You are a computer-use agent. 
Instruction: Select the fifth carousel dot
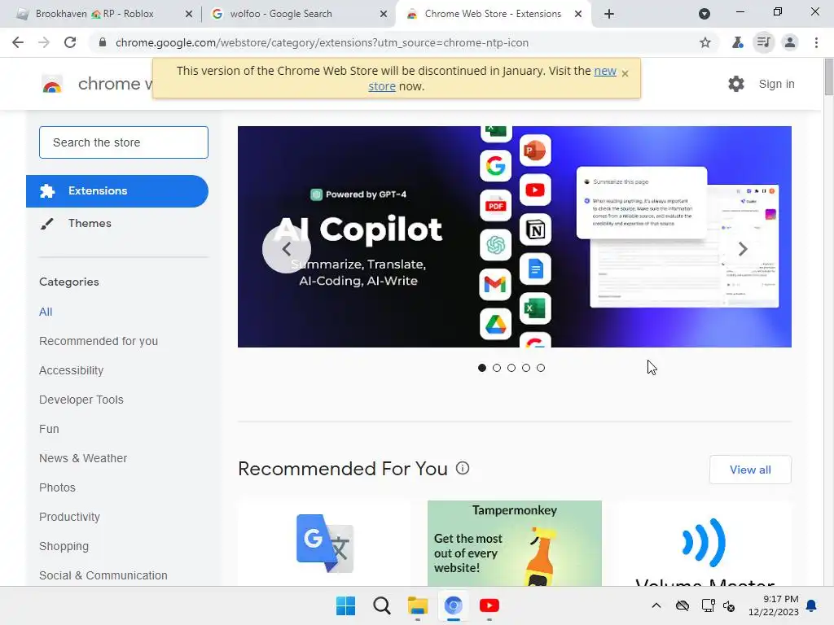[x=541, y=368]
